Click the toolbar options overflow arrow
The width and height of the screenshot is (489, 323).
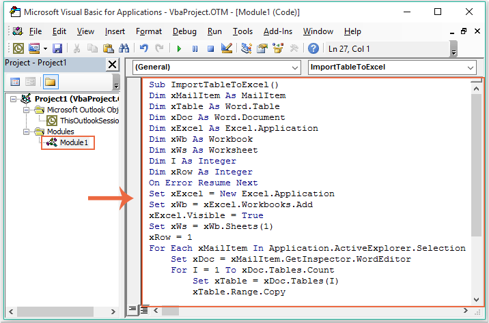click(454, 49)
